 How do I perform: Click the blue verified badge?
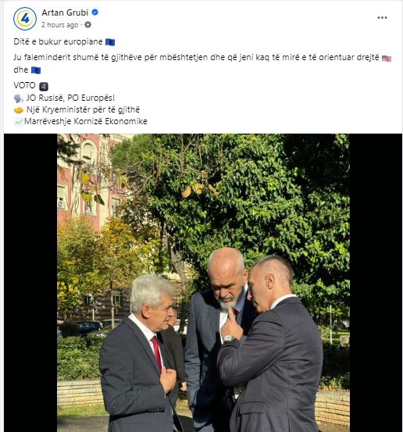click(x=95, y=12)
